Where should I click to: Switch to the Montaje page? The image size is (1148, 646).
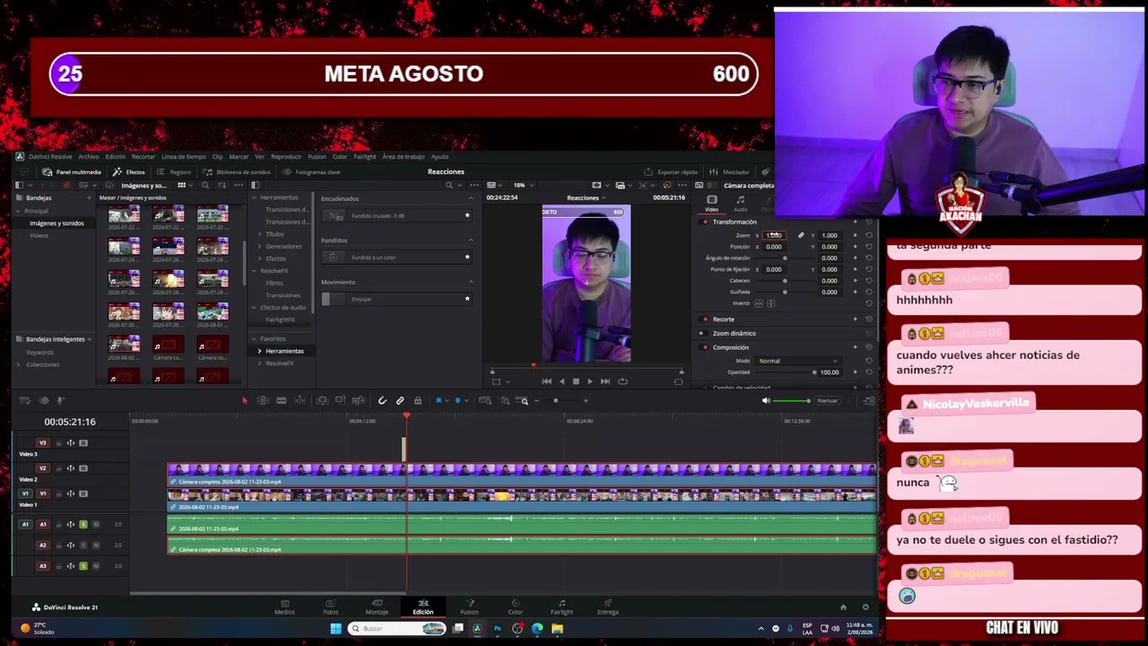[377, 607]
